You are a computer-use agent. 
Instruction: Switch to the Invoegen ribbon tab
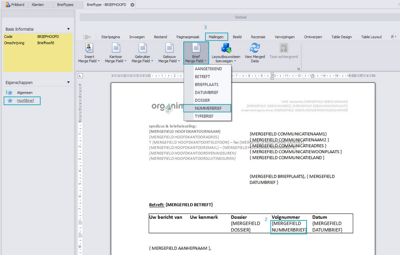(x=137, y=37)
